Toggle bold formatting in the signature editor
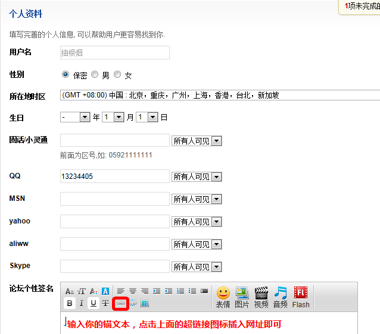 70,303
